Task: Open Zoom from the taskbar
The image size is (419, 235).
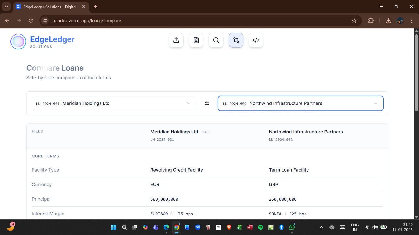Action: (198, 227)
